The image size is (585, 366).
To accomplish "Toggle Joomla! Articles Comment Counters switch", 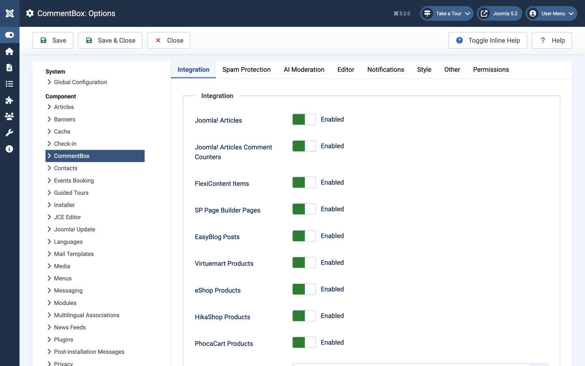I will 304,146.
